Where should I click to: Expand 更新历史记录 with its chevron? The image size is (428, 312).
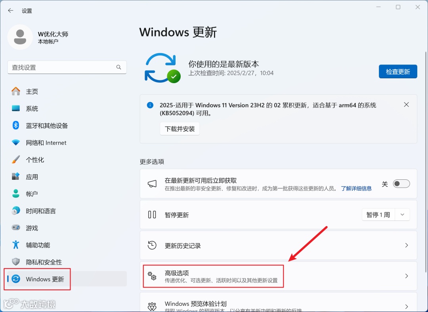pos(407,245)
